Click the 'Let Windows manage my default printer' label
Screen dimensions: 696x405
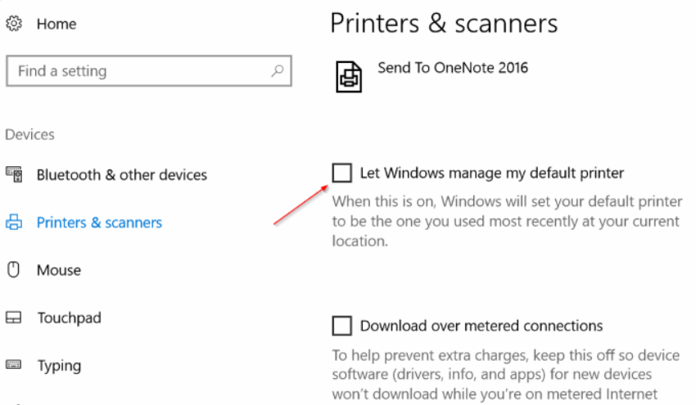point(491,173)
